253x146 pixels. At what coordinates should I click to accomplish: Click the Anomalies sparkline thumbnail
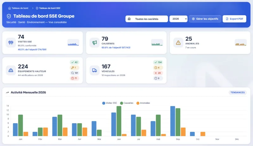[x=241, y=43]
